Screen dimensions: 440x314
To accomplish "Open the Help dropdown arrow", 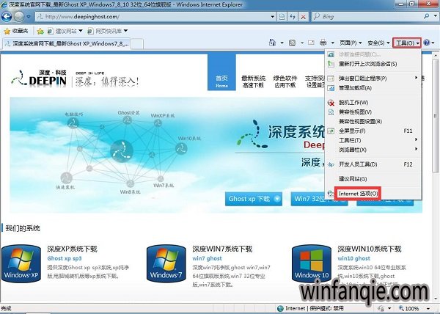I will click(x=433, y=43).
